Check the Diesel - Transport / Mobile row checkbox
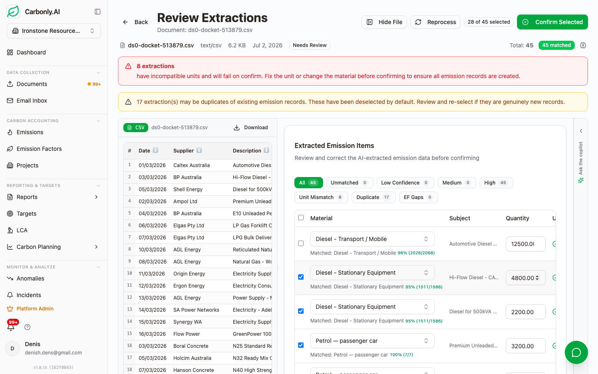Screen dimensions: 598x374 (301, 244)
